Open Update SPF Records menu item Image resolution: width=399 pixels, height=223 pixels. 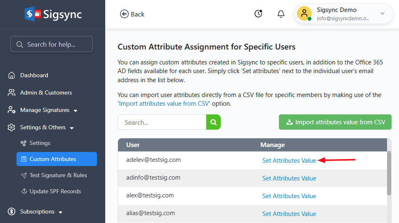coord(55,191)
